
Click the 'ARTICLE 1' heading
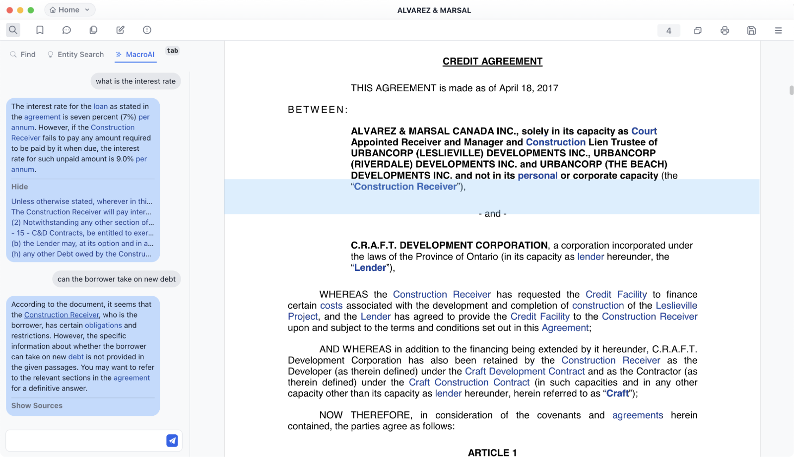tap(492, 452)
